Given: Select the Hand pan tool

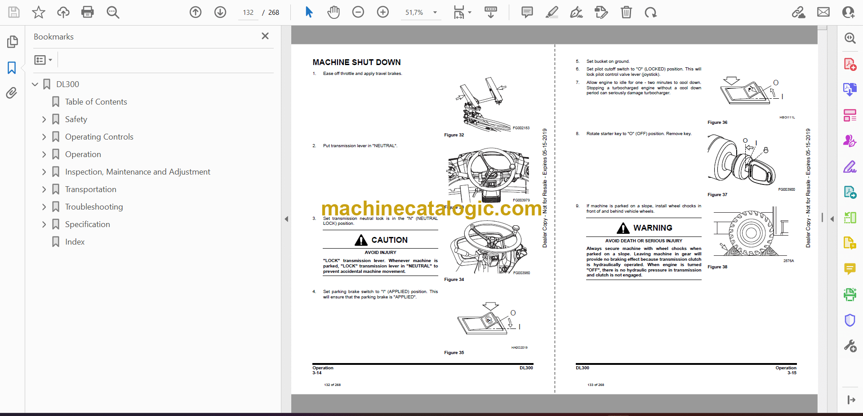Looking at the screenshot, I should [x=333, y=12].
